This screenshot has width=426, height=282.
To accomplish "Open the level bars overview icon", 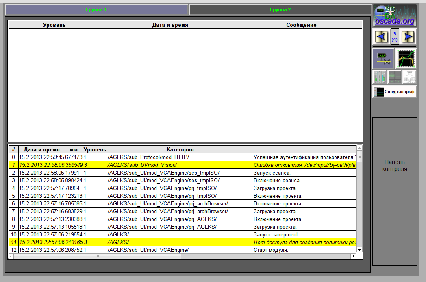I will click(379, 77).
